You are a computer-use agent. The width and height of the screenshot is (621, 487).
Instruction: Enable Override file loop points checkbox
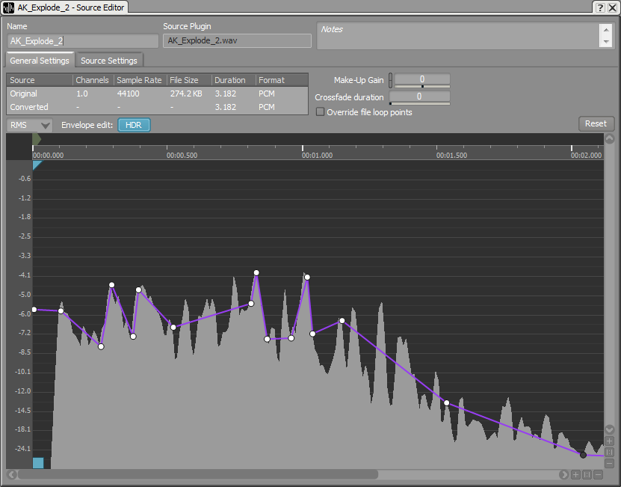321,112
